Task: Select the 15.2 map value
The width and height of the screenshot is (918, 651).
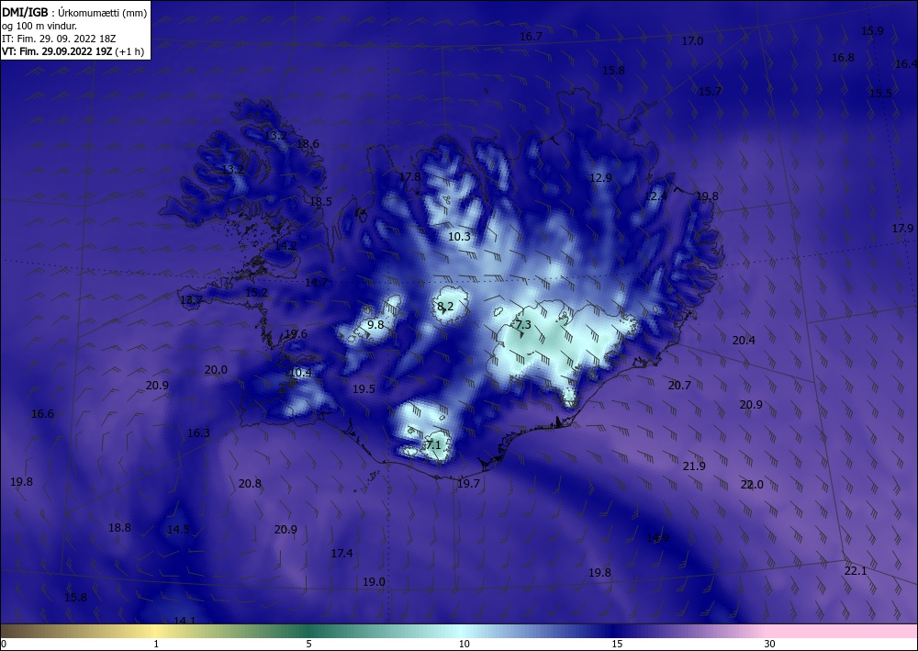Action: pyautogui.click(x=256, y=292)
